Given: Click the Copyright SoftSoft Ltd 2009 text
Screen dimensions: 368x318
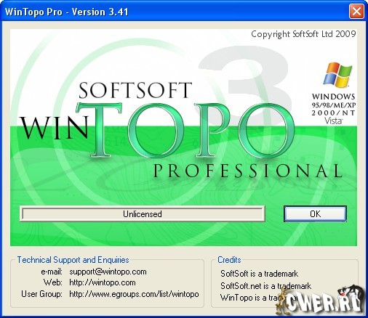Looking at the screenshot, I should point(303,34).
